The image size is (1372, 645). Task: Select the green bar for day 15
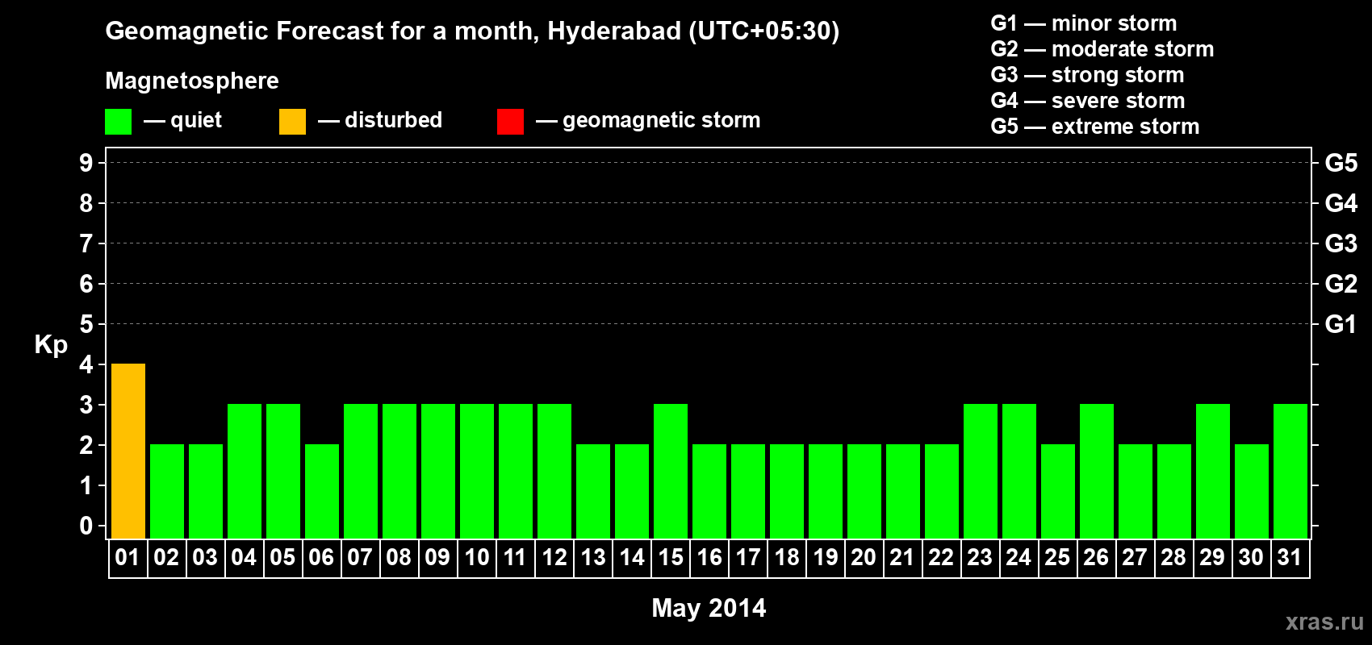click(x=671, y=471)
